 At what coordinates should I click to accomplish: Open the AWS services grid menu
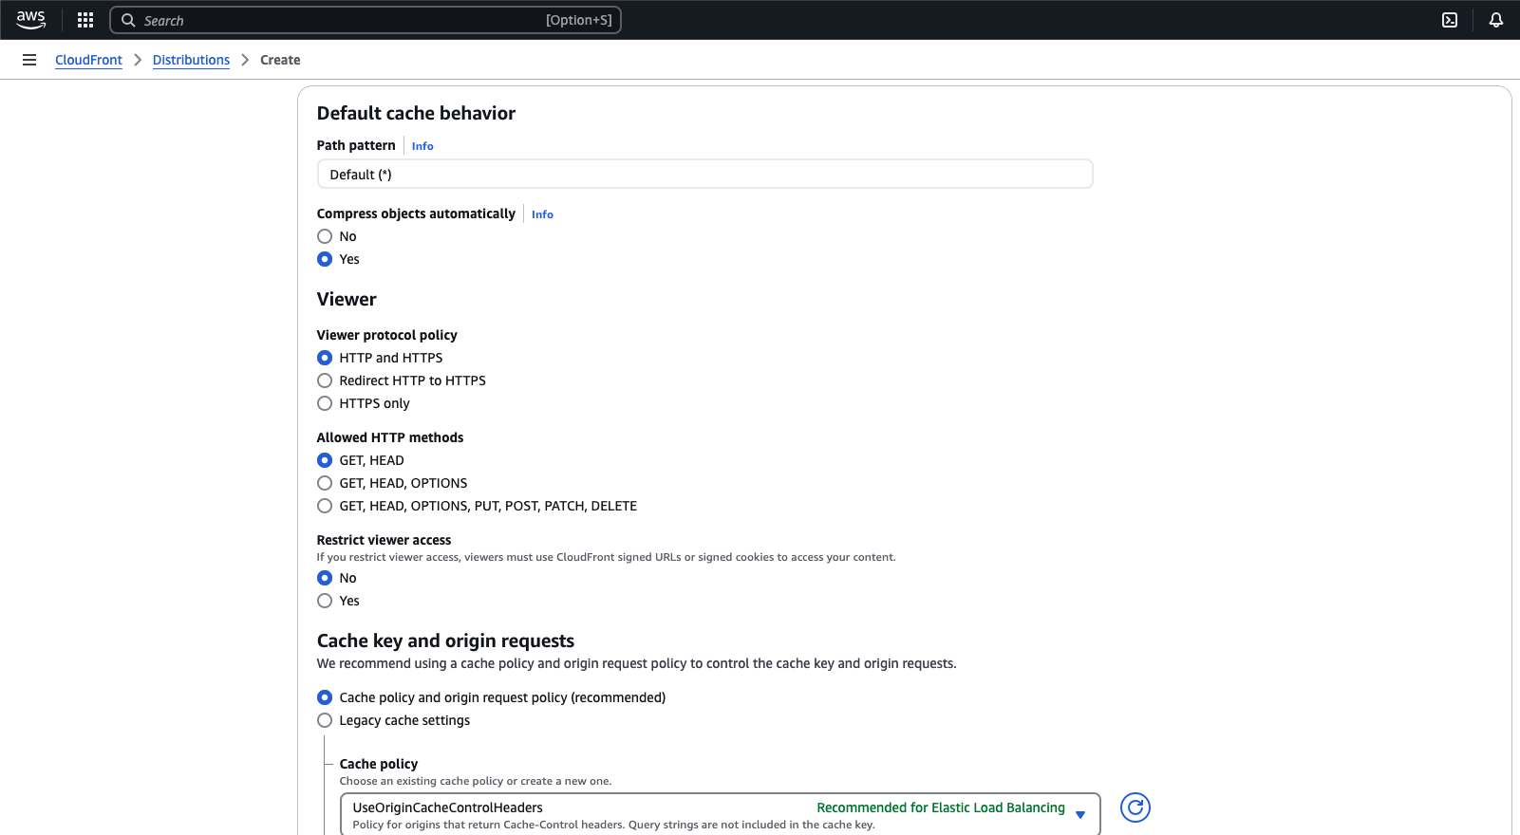tap(85, 20)
